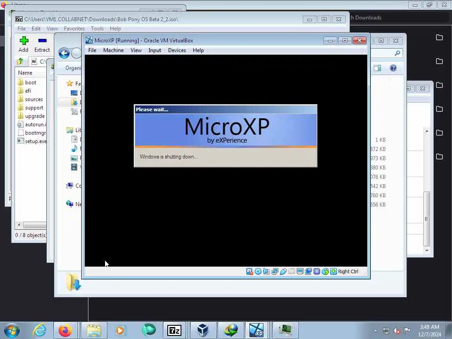Click the muted volume tray icon
The height and width of the screenshot is (339, 452).
[397, 331]
